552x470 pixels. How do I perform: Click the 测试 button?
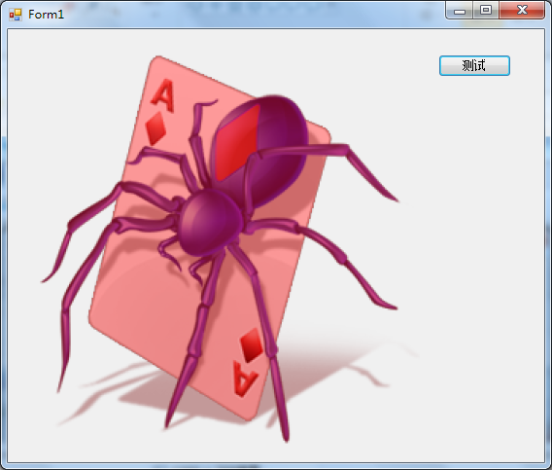click(474, 65)
